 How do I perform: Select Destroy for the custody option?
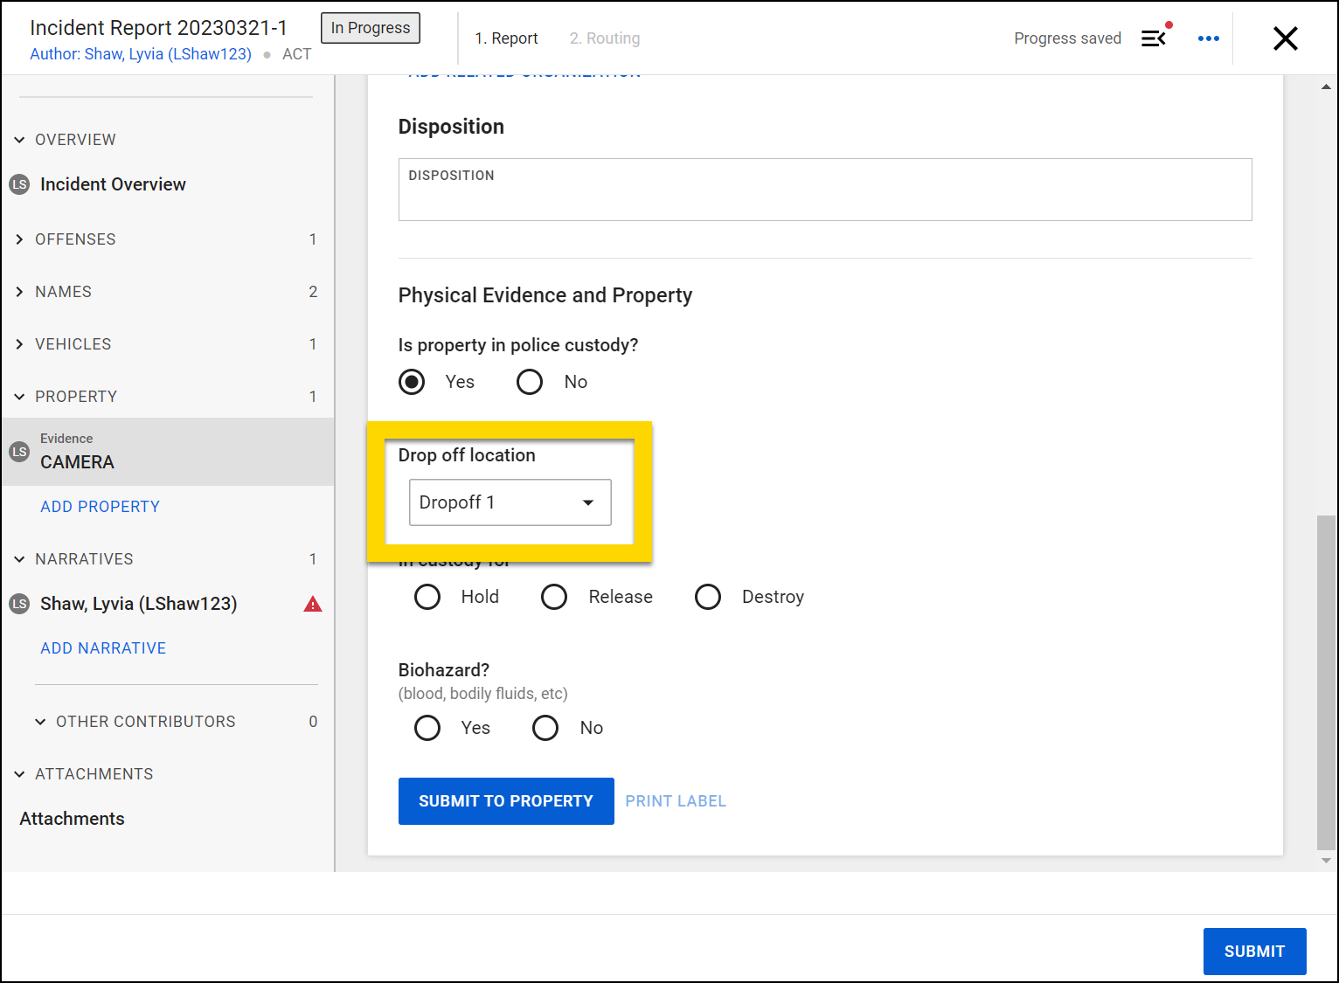click(708, 597)
